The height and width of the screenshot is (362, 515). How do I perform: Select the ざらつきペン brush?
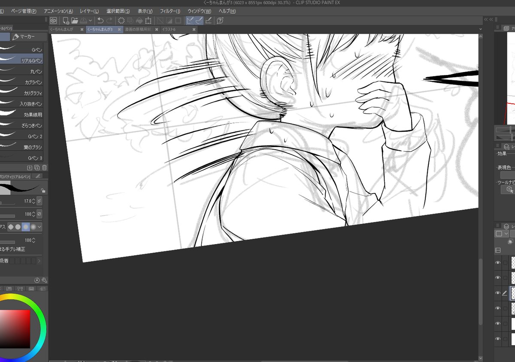[21, 125]
